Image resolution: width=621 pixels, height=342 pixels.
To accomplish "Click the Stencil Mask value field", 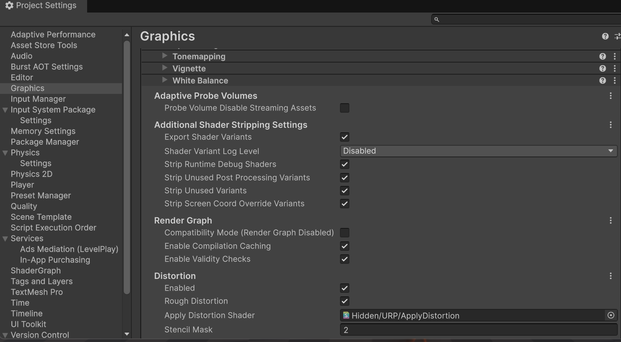I will tap(478, 330).
